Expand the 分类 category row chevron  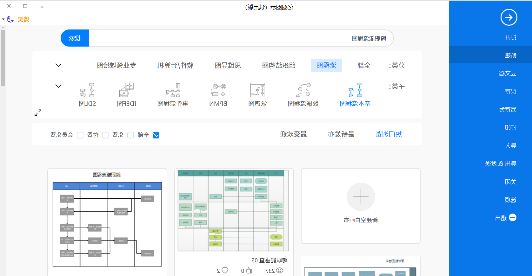[58, 65]
